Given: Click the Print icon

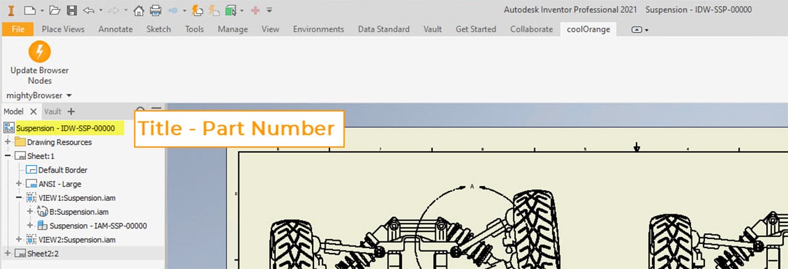Looking at the screenshot, I should tap(155, 10).
